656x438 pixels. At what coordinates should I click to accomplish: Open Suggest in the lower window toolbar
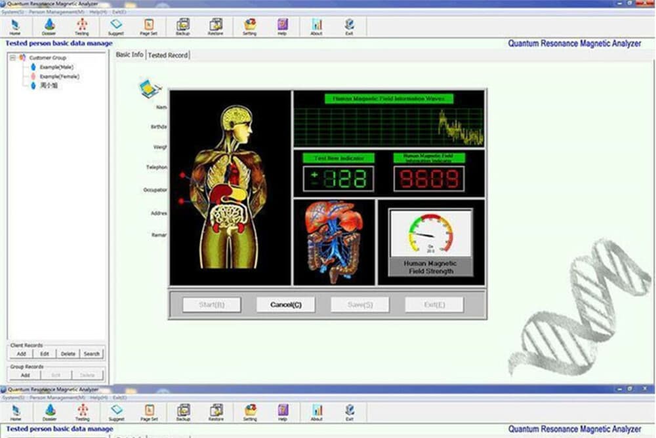(116, 412)
